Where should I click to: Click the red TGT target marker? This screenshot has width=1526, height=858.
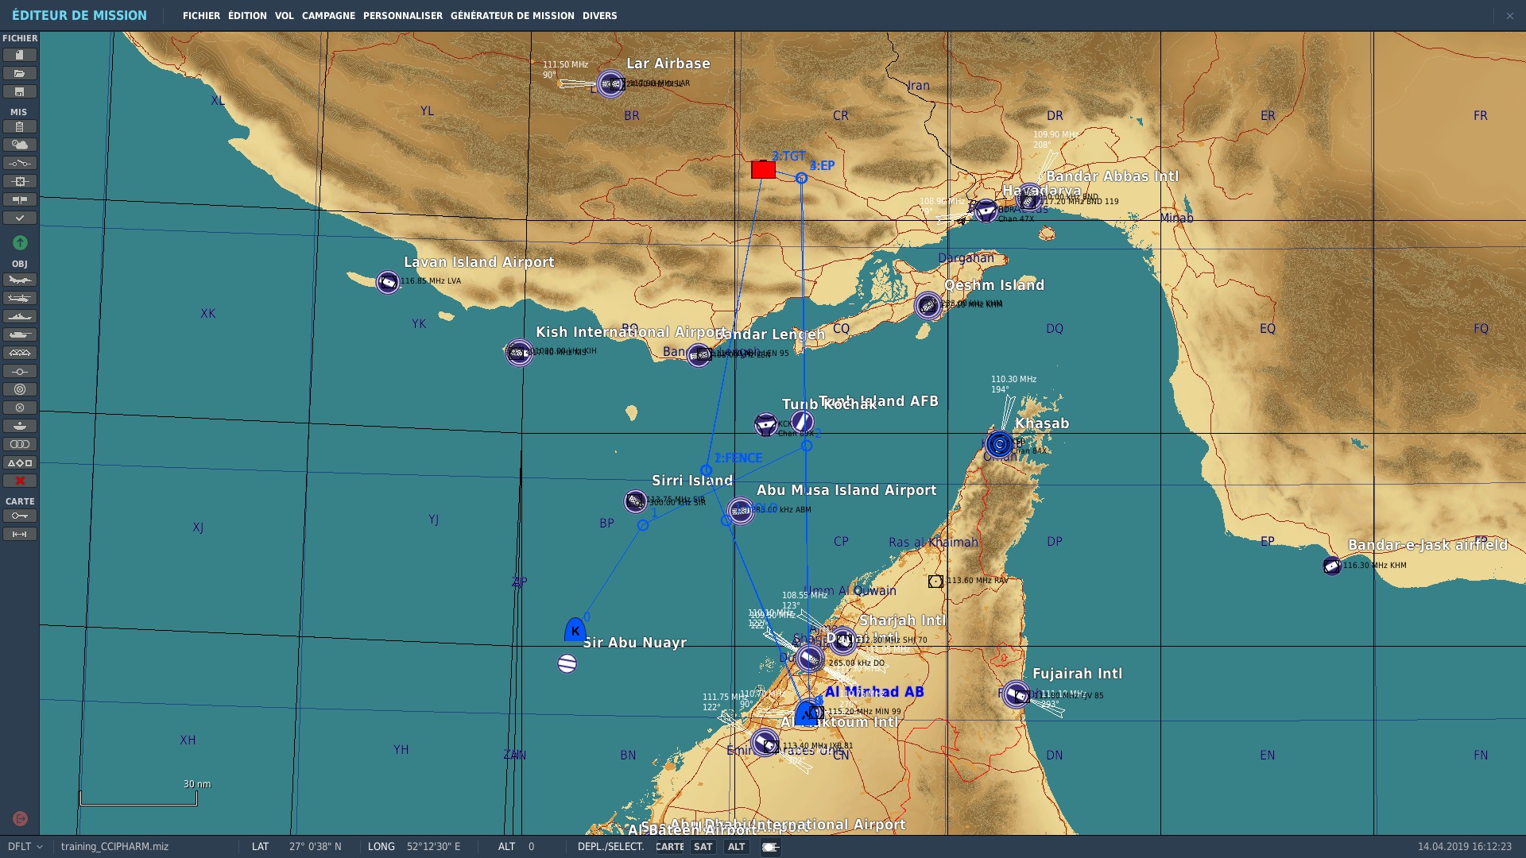coord(763,169)
